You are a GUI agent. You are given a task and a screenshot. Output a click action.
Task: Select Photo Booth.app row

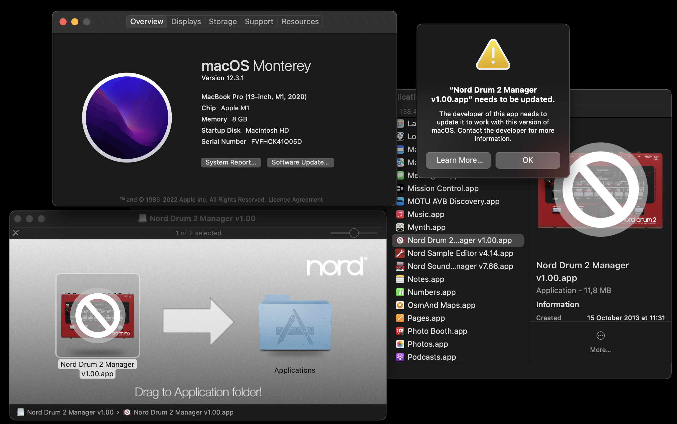458,331
